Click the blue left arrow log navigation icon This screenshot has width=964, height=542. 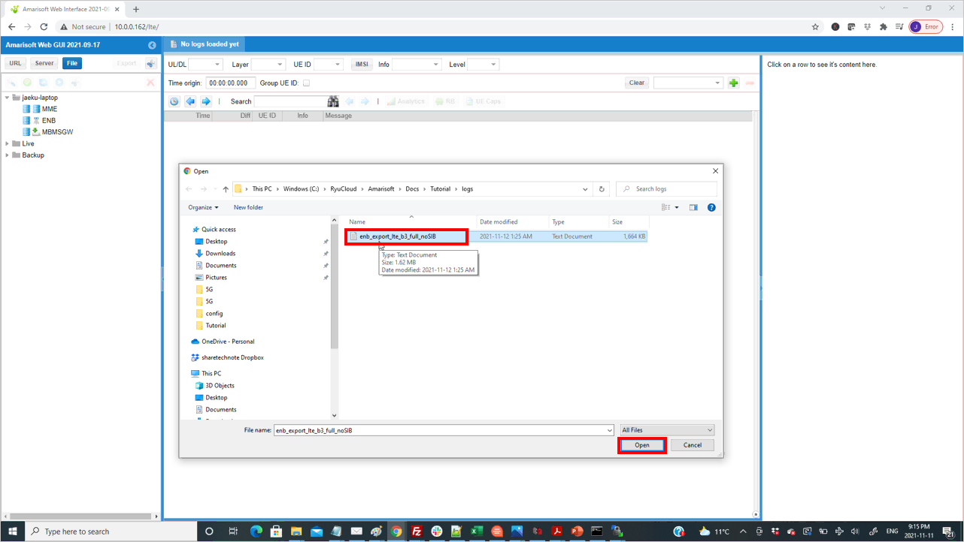190,101
